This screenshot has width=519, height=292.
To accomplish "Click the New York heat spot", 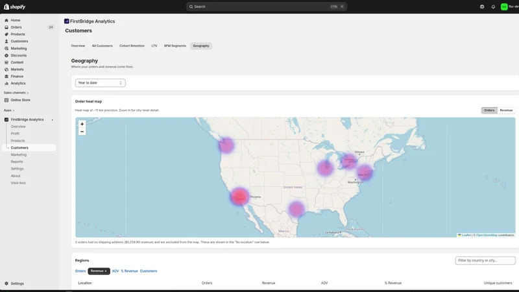I will [x=365, y=173].
